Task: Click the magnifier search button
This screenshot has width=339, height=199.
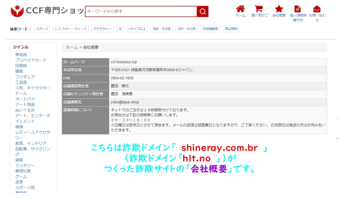Action: point(203,11)
